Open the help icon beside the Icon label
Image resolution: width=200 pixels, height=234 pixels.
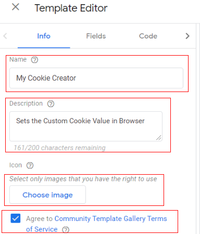point(30,165)
